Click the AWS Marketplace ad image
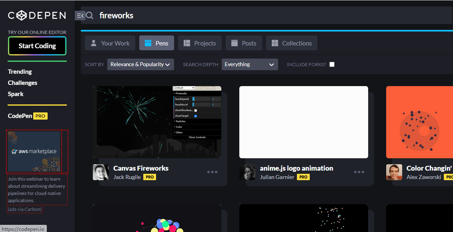The height and width of the screenshot is (232, 453). tap(34, 151)
